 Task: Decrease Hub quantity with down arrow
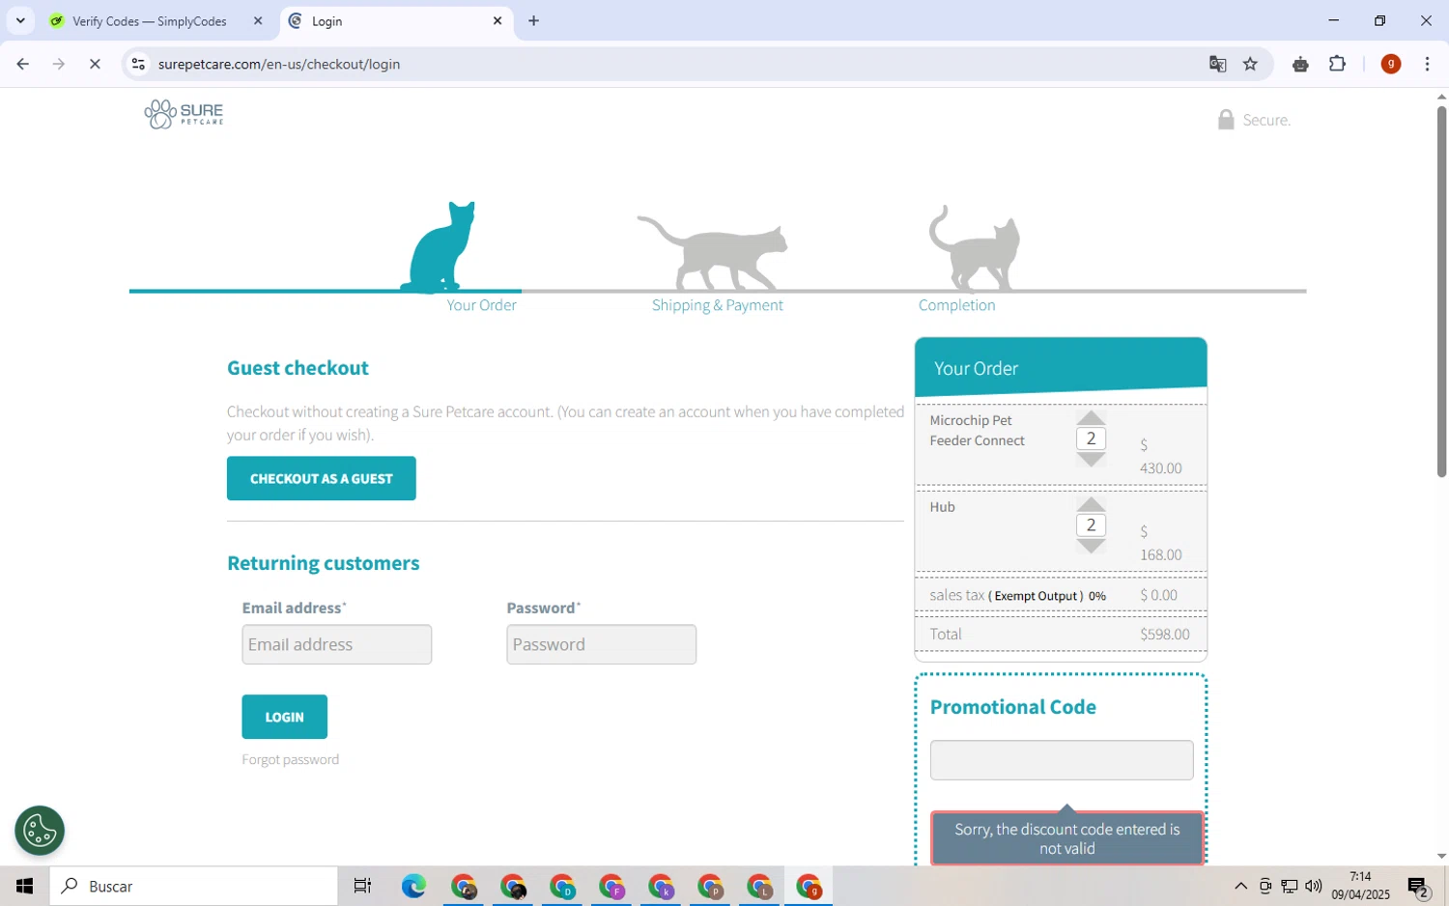1091,547
